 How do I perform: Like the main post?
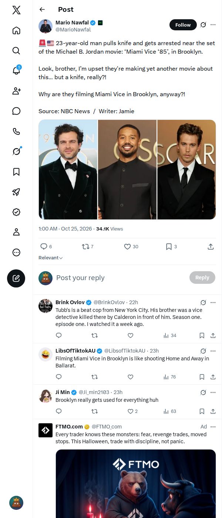click(131, 246)
